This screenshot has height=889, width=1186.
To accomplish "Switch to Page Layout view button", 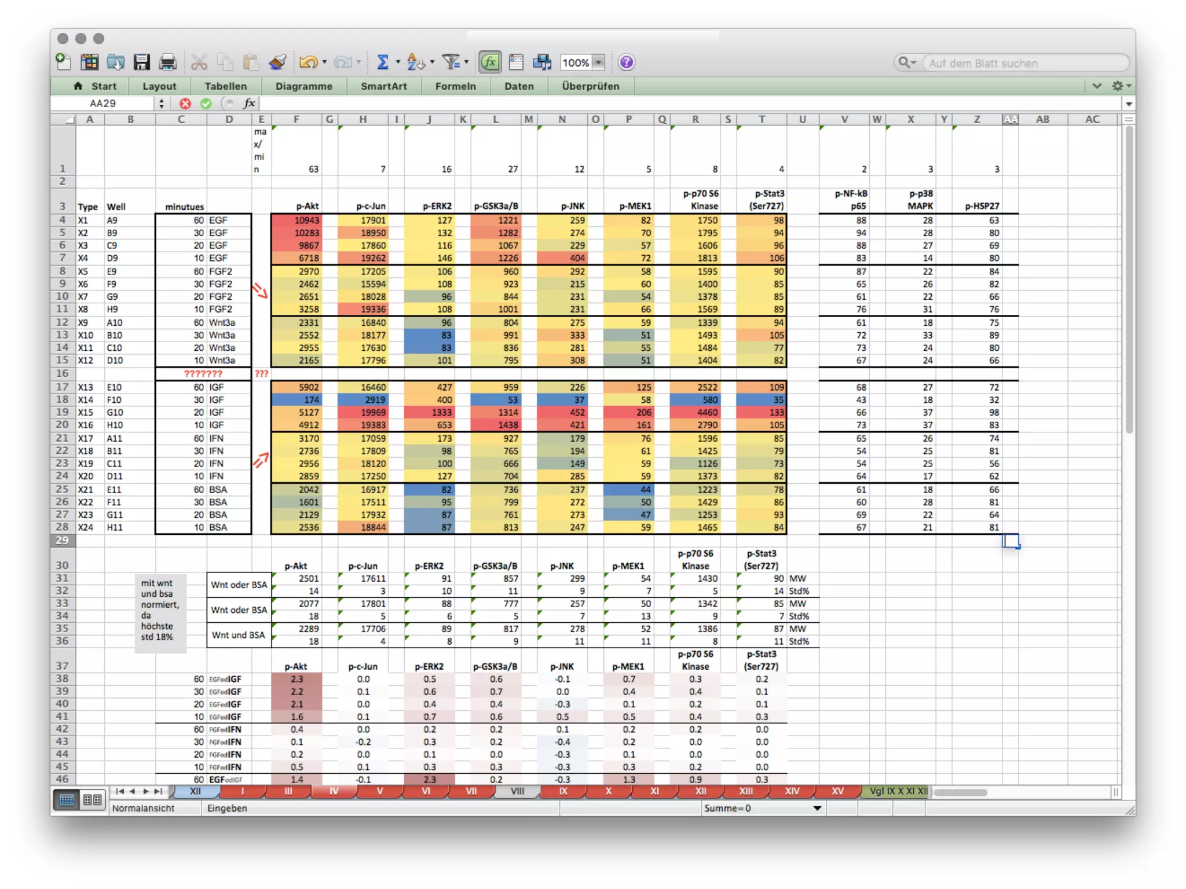I will point(93,800).
